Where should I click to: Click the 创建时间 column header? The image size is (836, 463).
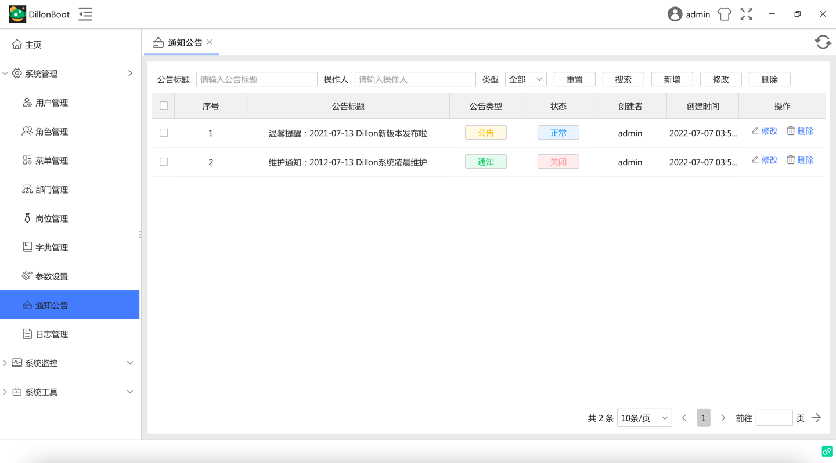tap(703, 106)
